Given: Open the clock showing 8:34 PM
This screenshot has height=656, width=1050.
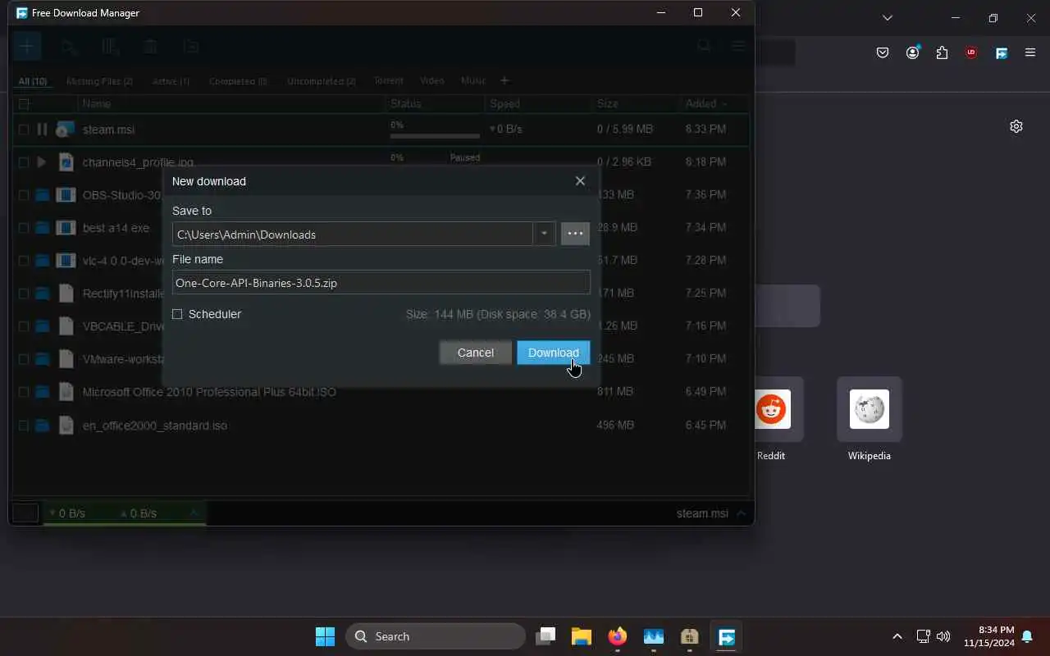Looking at the screenshot, I should click(989, 636).
